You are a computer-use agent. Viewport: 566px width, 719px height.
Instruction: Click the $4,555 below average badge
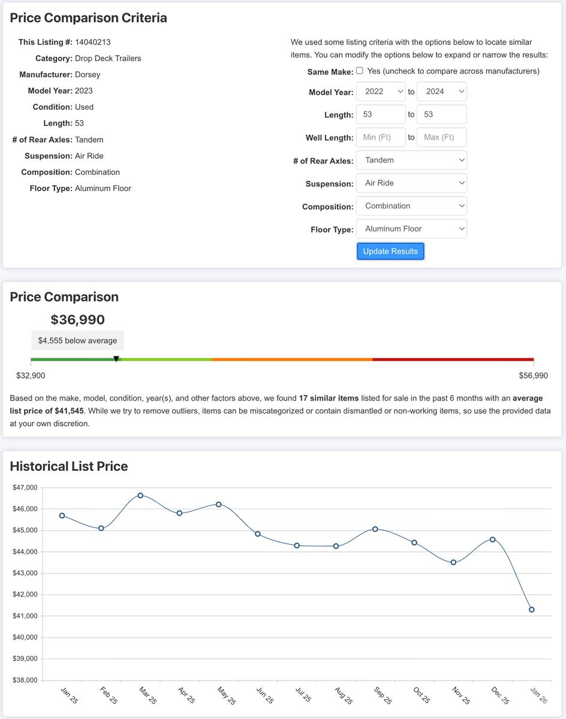[78, 340]
